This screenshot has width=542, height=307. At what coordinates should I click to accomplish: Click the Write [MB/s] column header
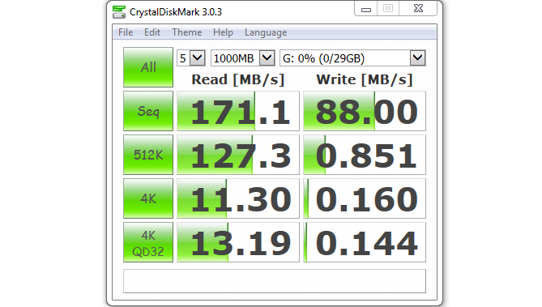365,79
